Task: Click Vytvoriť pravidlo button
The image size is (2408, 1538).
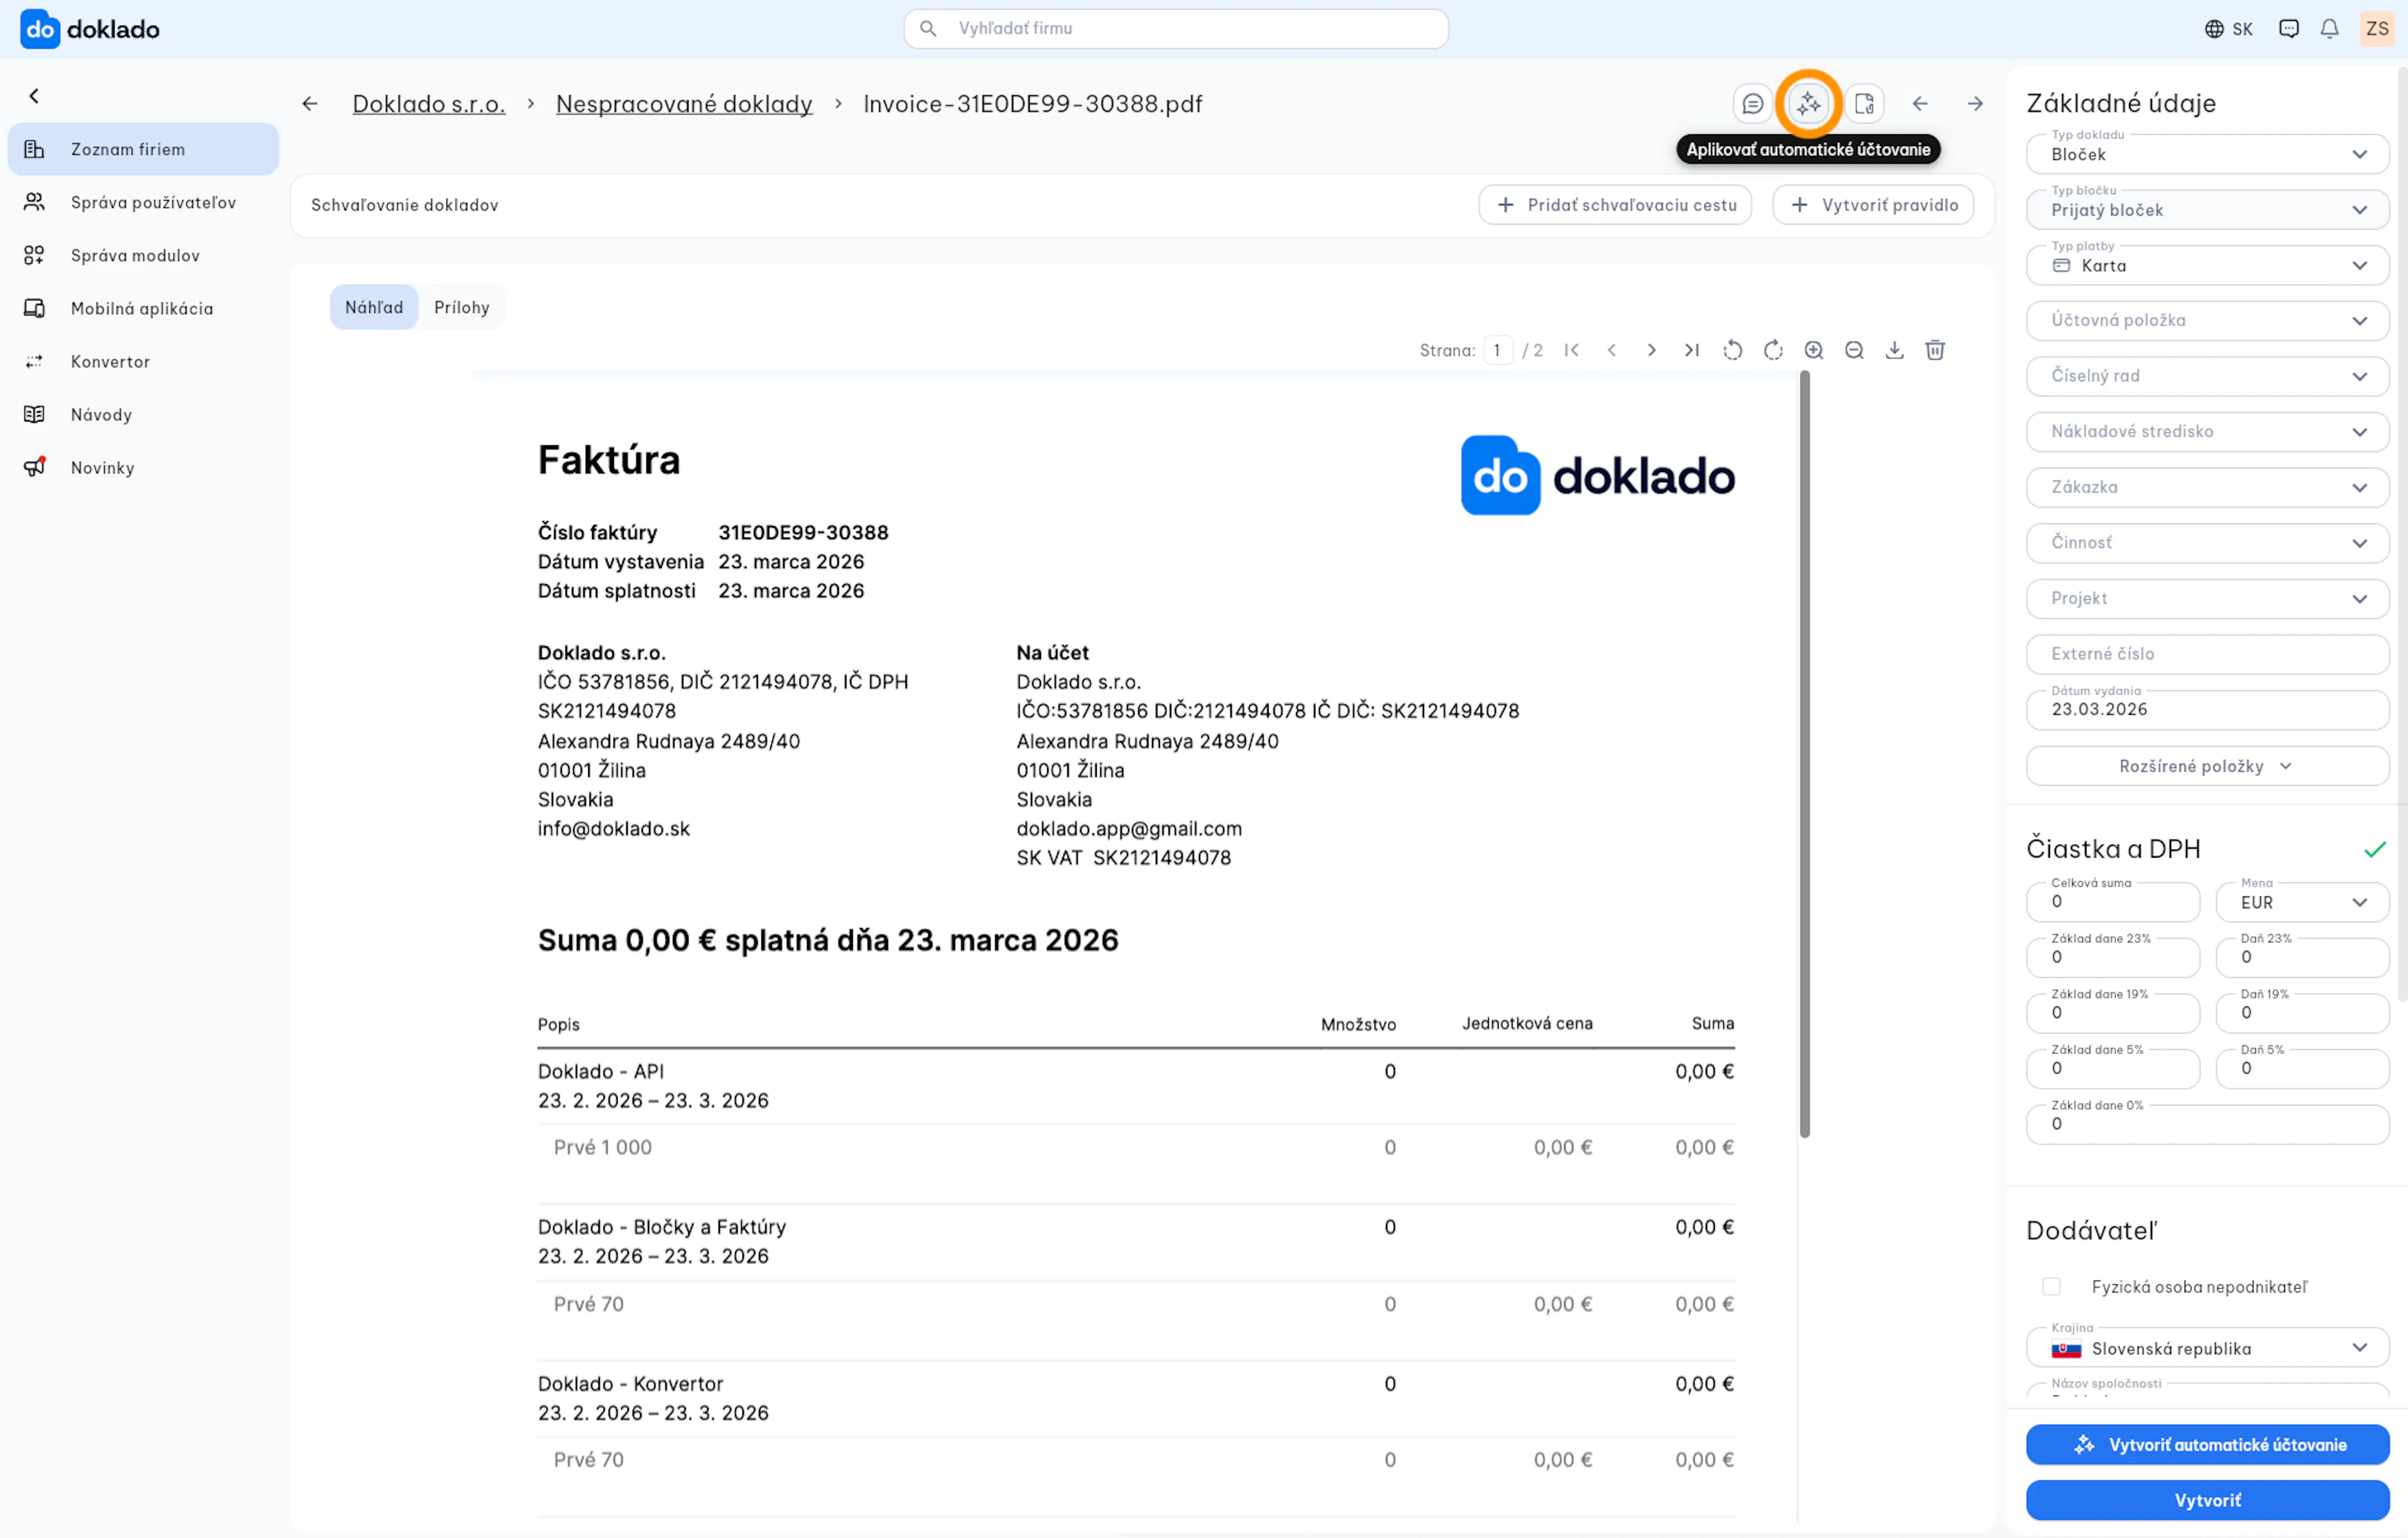Action: click(1873, 205)
